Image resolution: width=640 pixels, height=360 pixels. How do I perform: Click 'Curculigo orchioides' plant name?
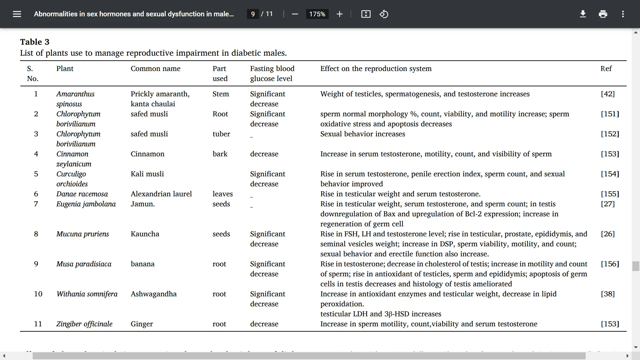click(72, 179)
